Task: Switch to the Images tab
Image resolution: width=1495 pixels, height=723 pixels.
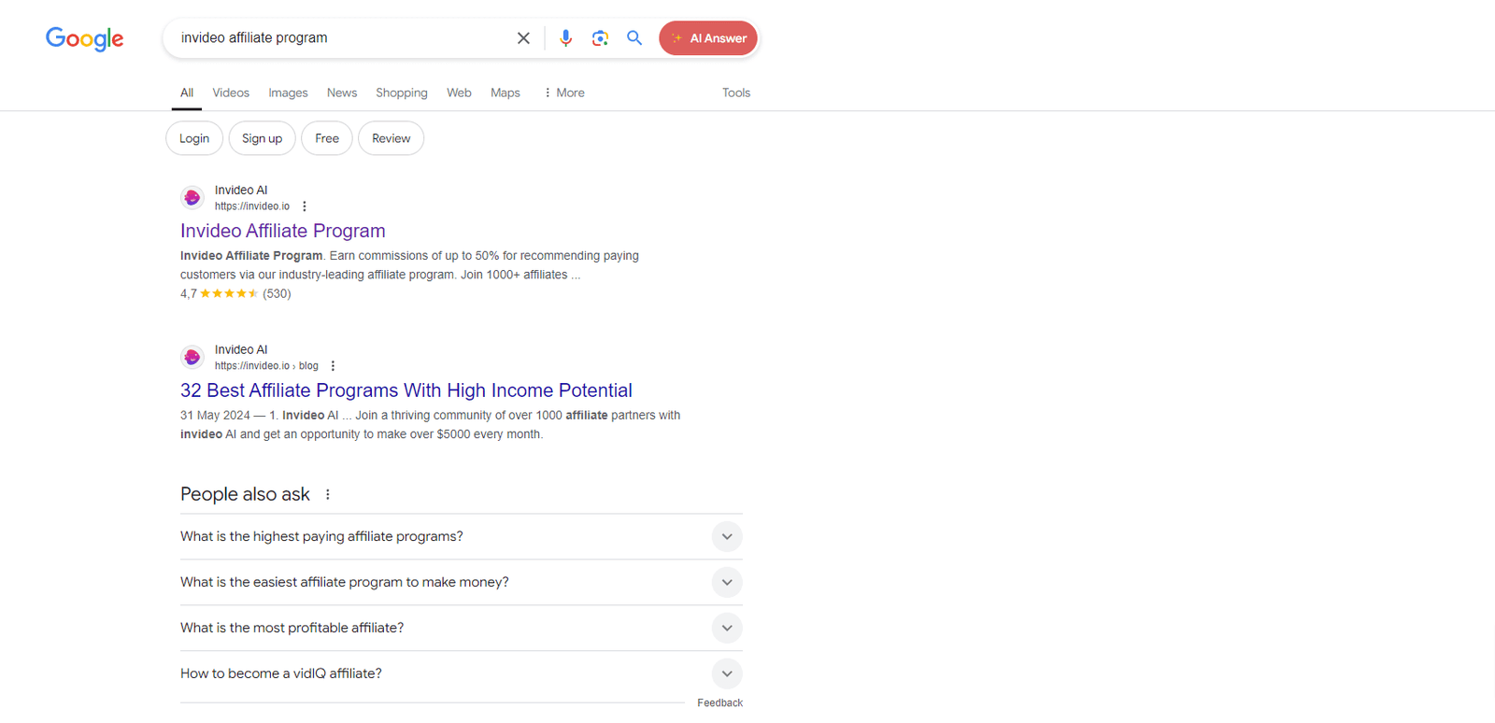Action: click(x=288, y=92)
